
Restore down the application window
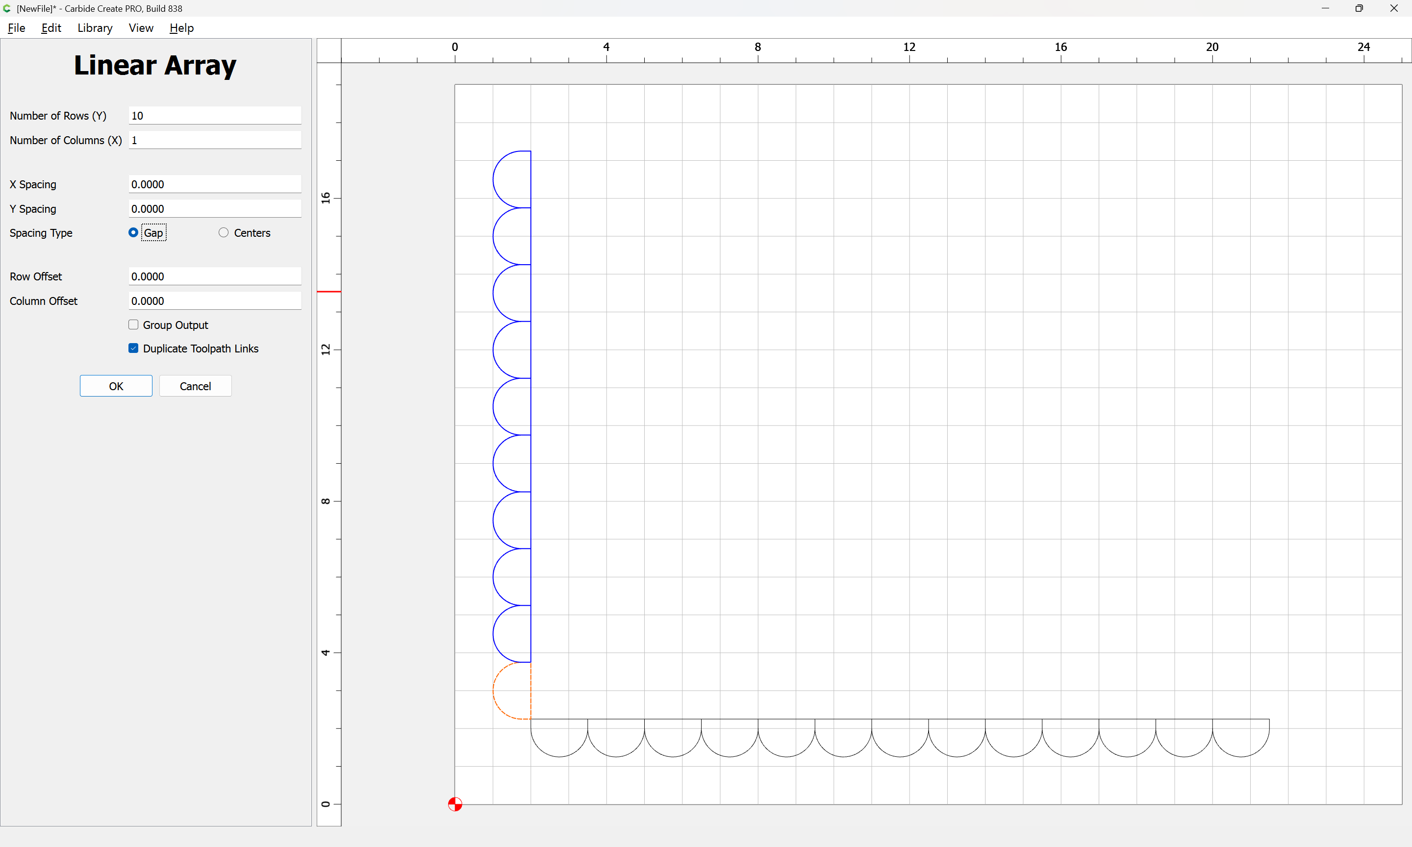coord(1359,8)
